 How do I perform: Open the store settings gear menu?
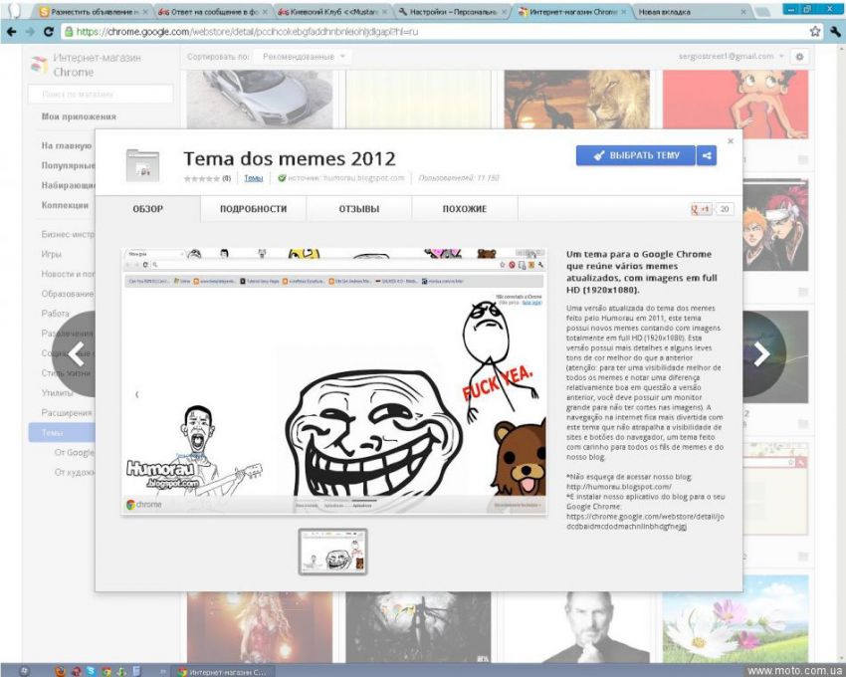799,57
